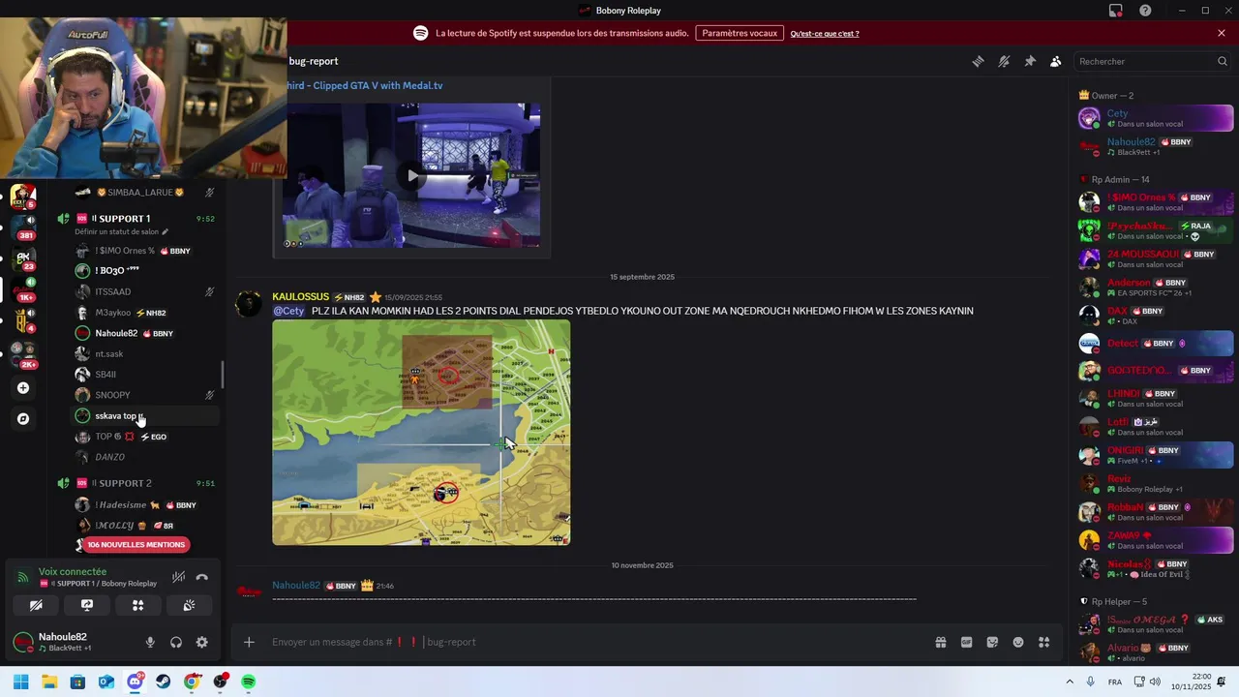The height and width of the screenshot is (697, 1239).
Task: Toggle noise suppression icon in voice panel
Action: [178, 577]
